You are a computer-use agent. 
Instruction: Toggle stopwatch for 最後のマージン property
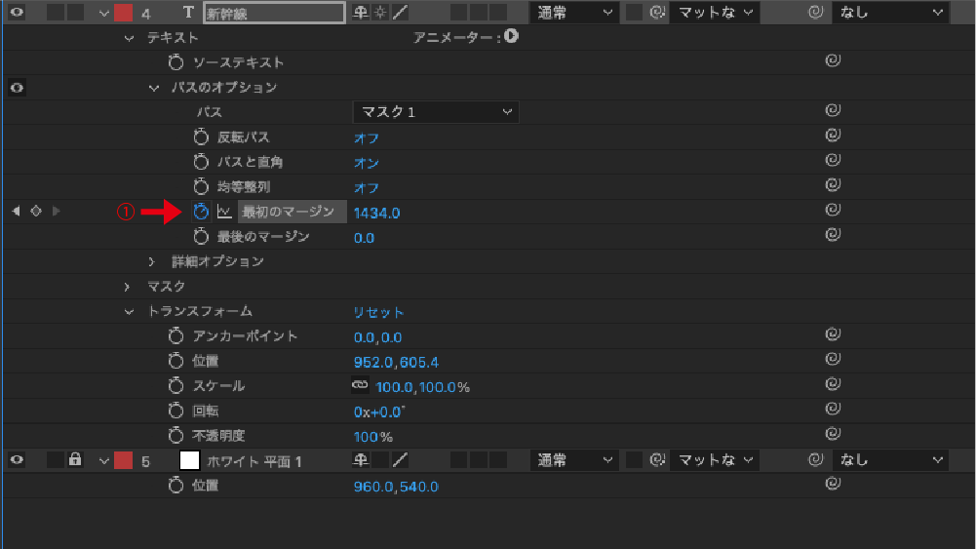coord(201,237)
